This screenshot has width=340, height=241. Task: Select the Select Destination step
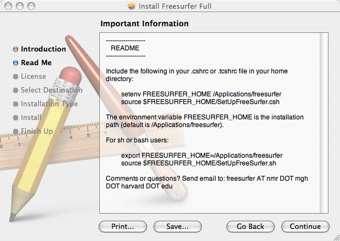click(52, 90)
